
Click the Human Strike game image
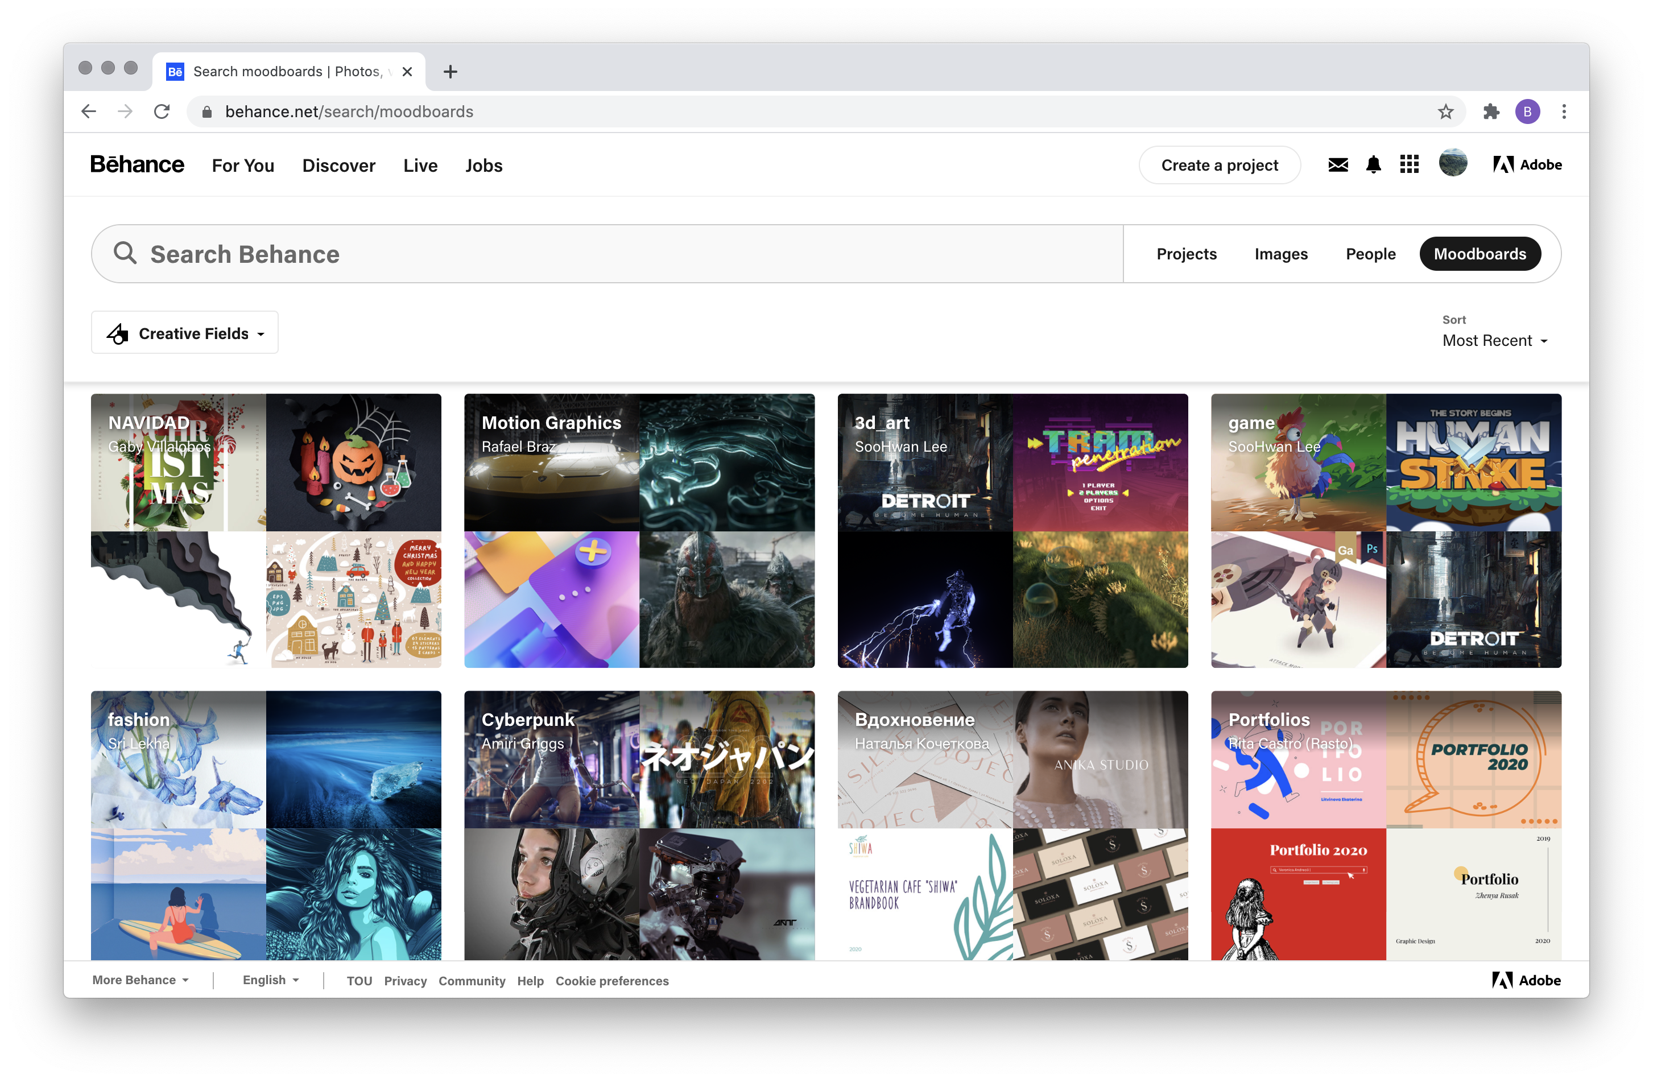tap(1473, 462)
